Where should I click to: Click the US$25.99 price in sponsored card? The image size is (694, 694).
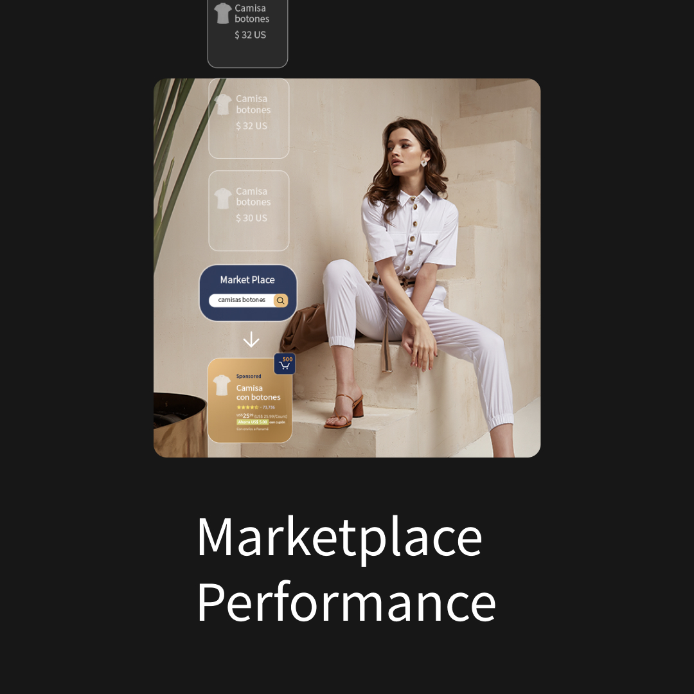[245, 416]
